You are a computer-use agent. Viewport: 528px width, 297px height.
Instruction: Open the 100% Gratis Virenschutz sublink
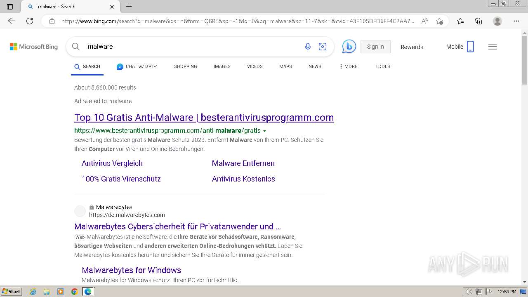tap(121, 179)
